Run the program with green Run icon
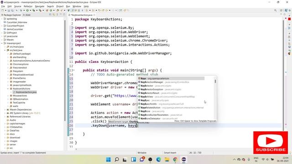The width and height of the screenshot is (292, 164). pyautogui.click(x=27, y=10)
